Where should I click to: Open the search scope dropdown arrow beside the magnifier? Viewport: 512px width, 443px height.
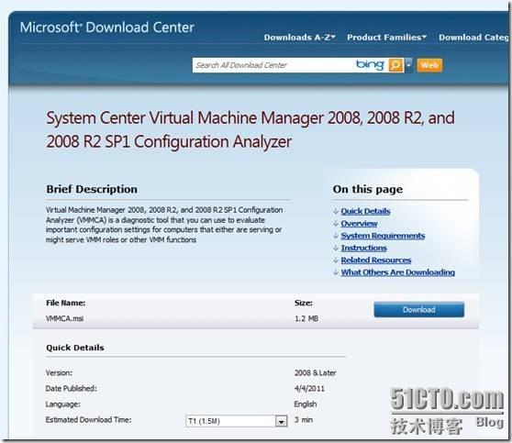point(408,65)
